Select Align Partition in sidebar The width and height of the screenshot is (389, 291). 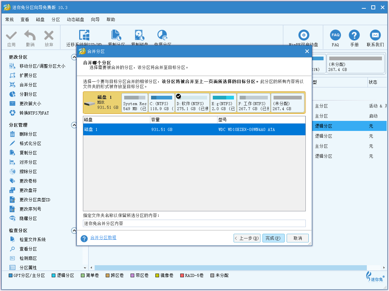coord(23,162)
